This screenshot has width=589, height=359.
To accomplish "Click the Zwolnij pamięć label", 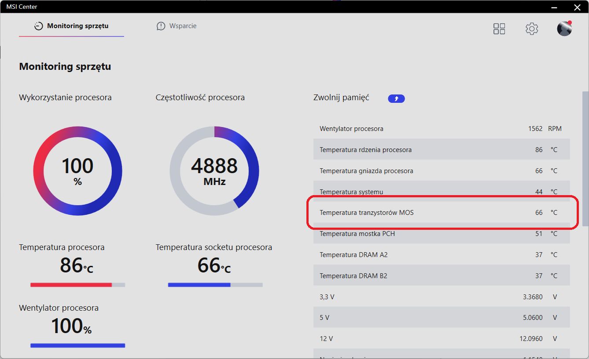I will [341, 98].
